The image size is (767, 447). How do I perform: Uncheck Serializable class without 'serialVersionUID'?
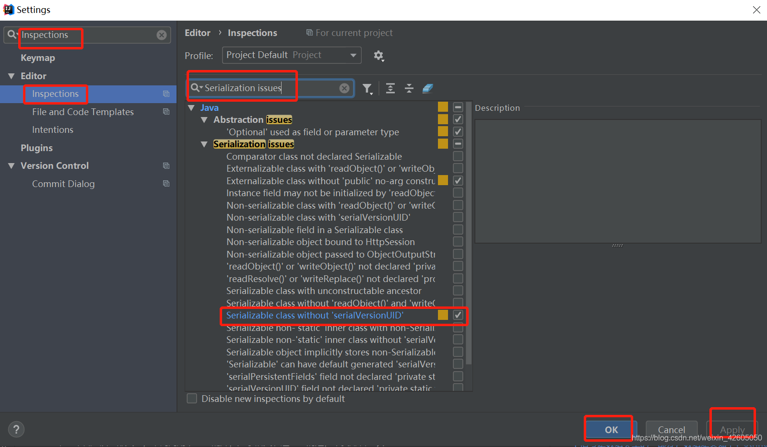tap(458, 315)
